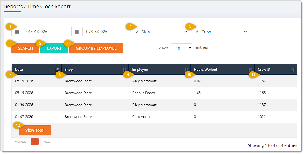Click Showing 1 to 4 of 4 entries text
The width and height of the screenshot is (304, 154).
pyautogui.click(x=272, y=146)
